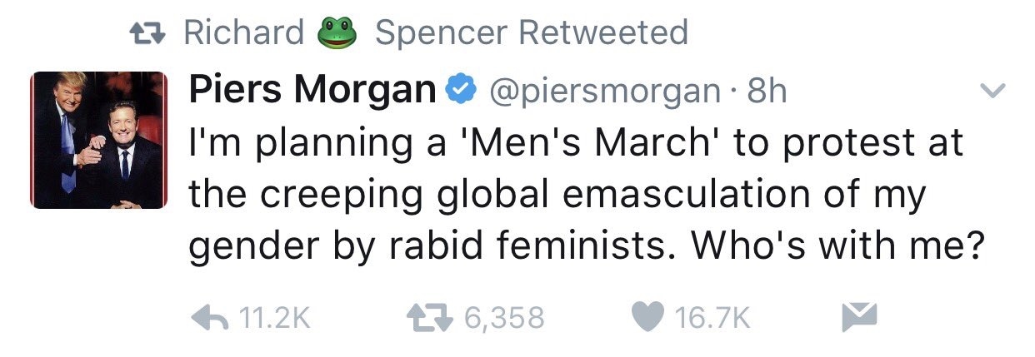Screen dimensions: 1035x357
Task: Open the tweet author's profile photo
Action: pos(99,140)
